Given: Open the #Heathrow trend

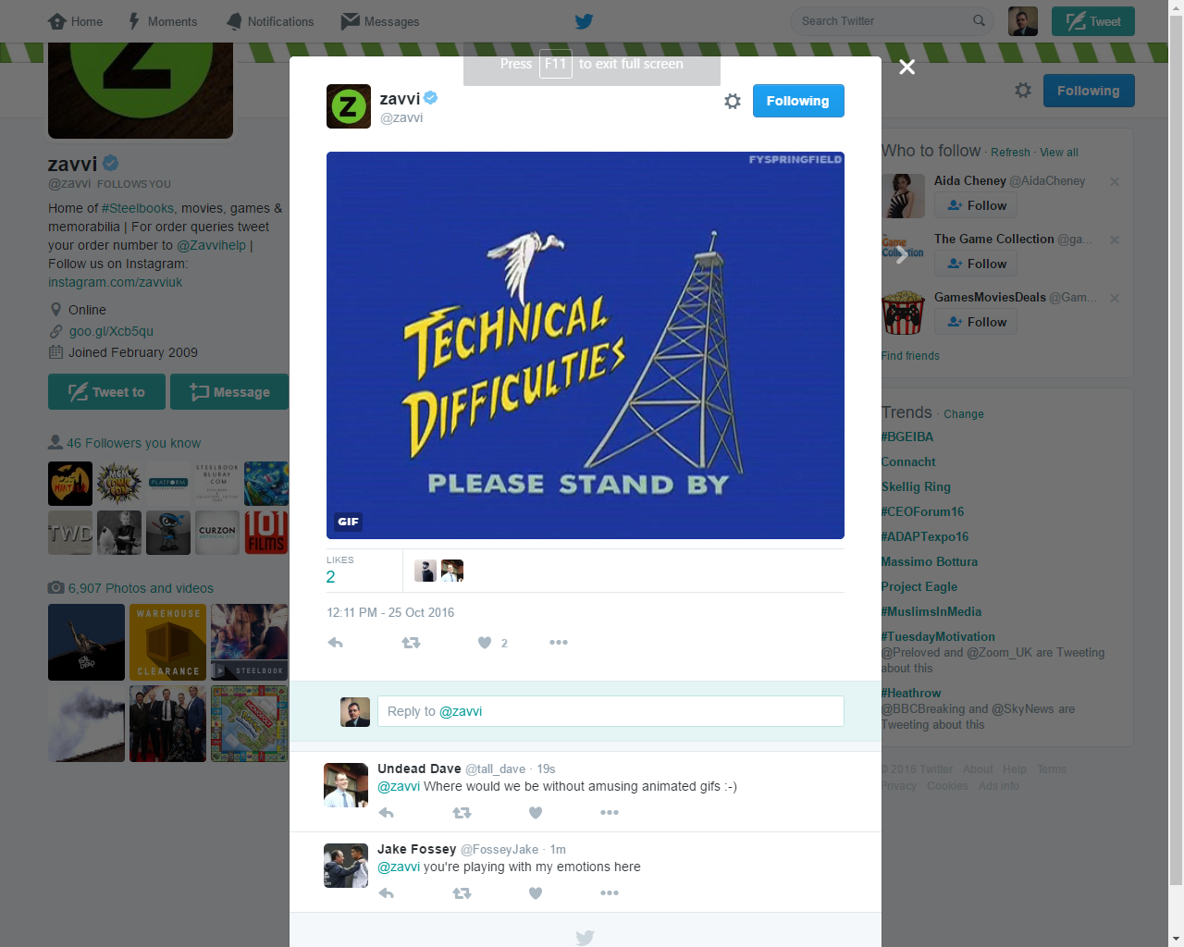Looking at the screenshot, I should point(911,693).
